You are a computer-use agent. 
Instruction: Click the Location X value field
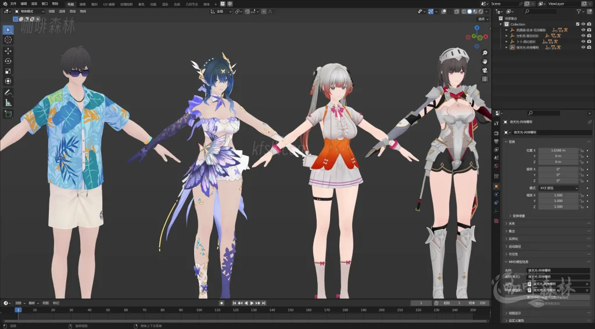pyautogui.click(x=558, y=150)
